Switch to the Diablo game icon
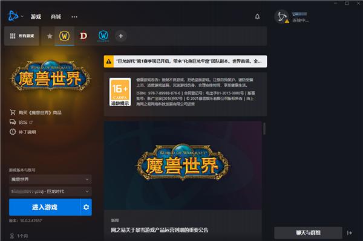 coord(83,36)
